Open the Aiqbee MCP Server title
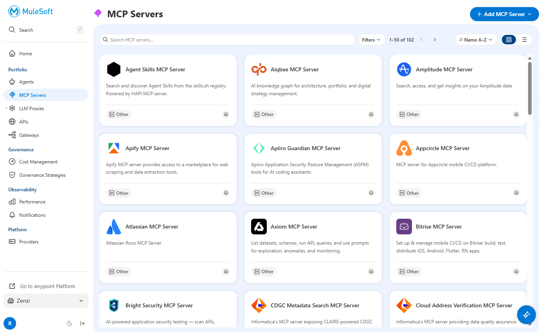The width and height of the screenshot is (543, 332). tap(295, 69)
